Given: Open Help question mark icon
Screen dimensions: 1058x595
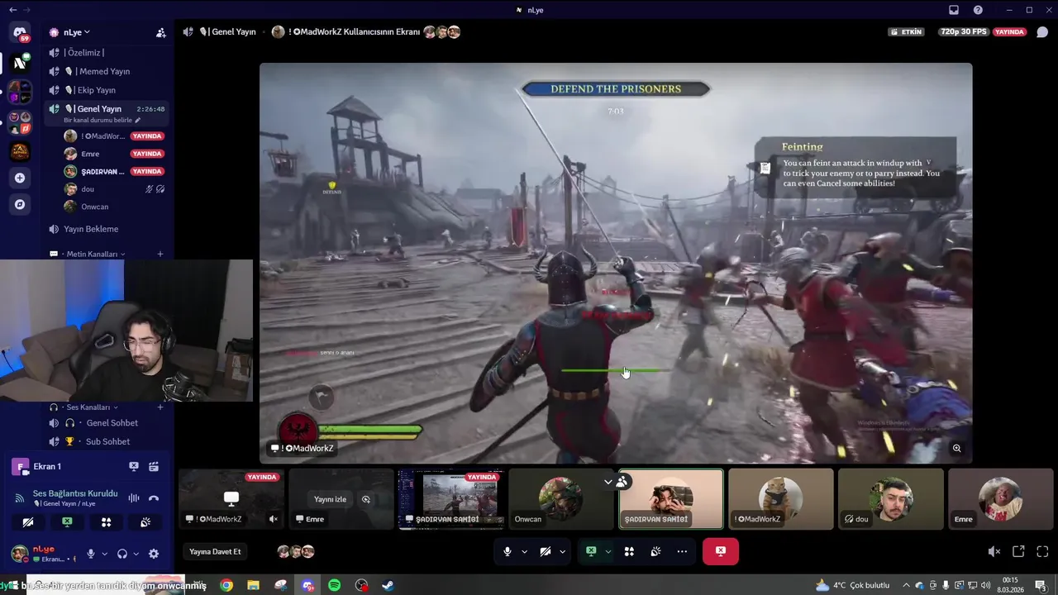Looking at the screenshot, I should [979, 10].
